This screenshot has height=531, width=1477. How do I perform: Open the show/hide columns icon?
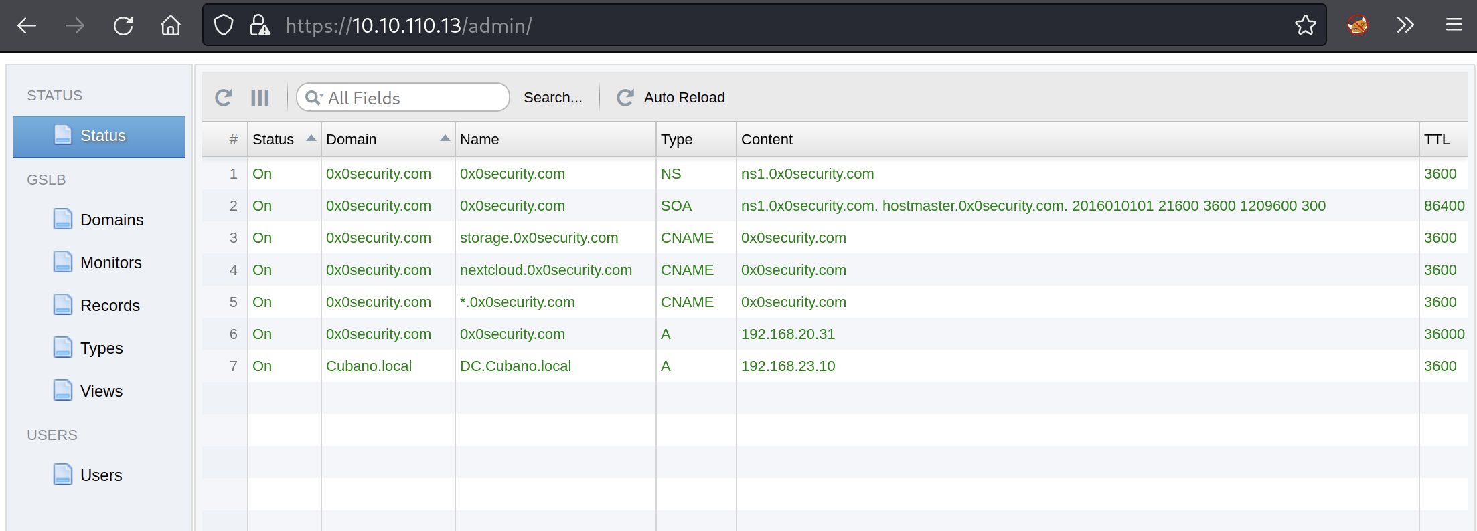(260, 98)
